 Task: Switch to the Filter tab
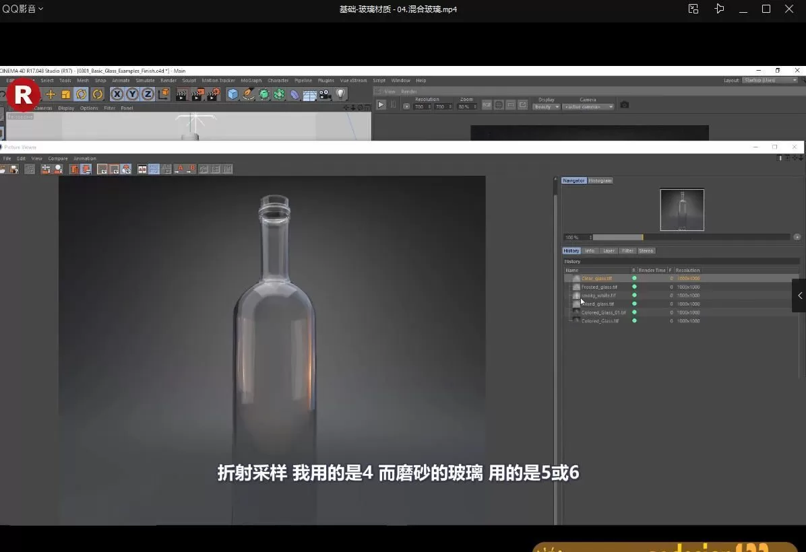pos(627,250)
